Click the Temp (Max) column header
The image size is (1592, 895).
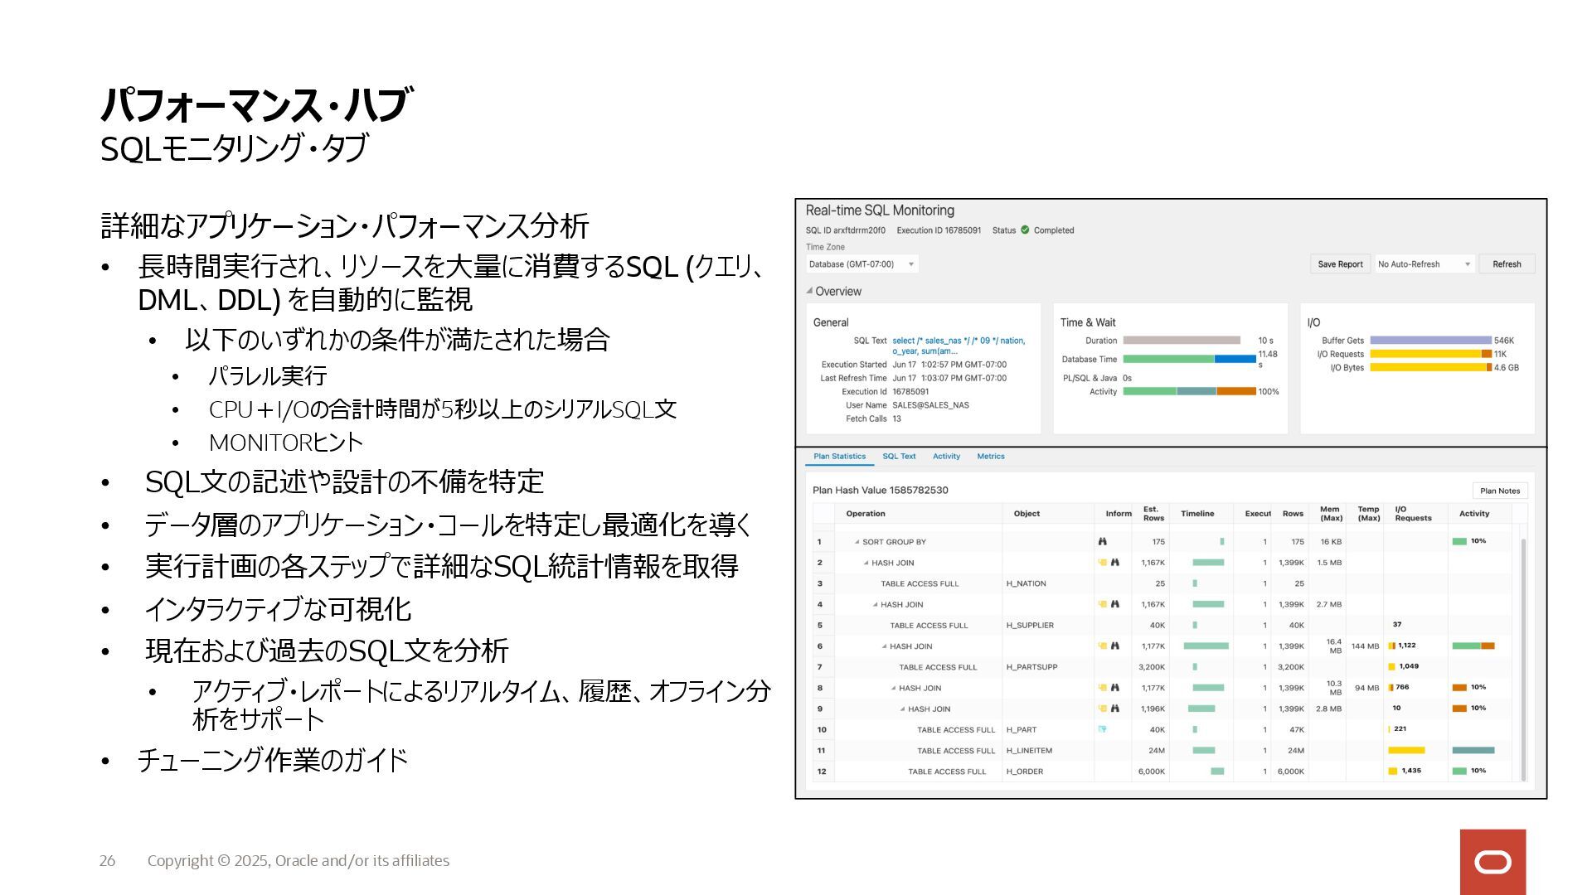(x=1369, y=514)
